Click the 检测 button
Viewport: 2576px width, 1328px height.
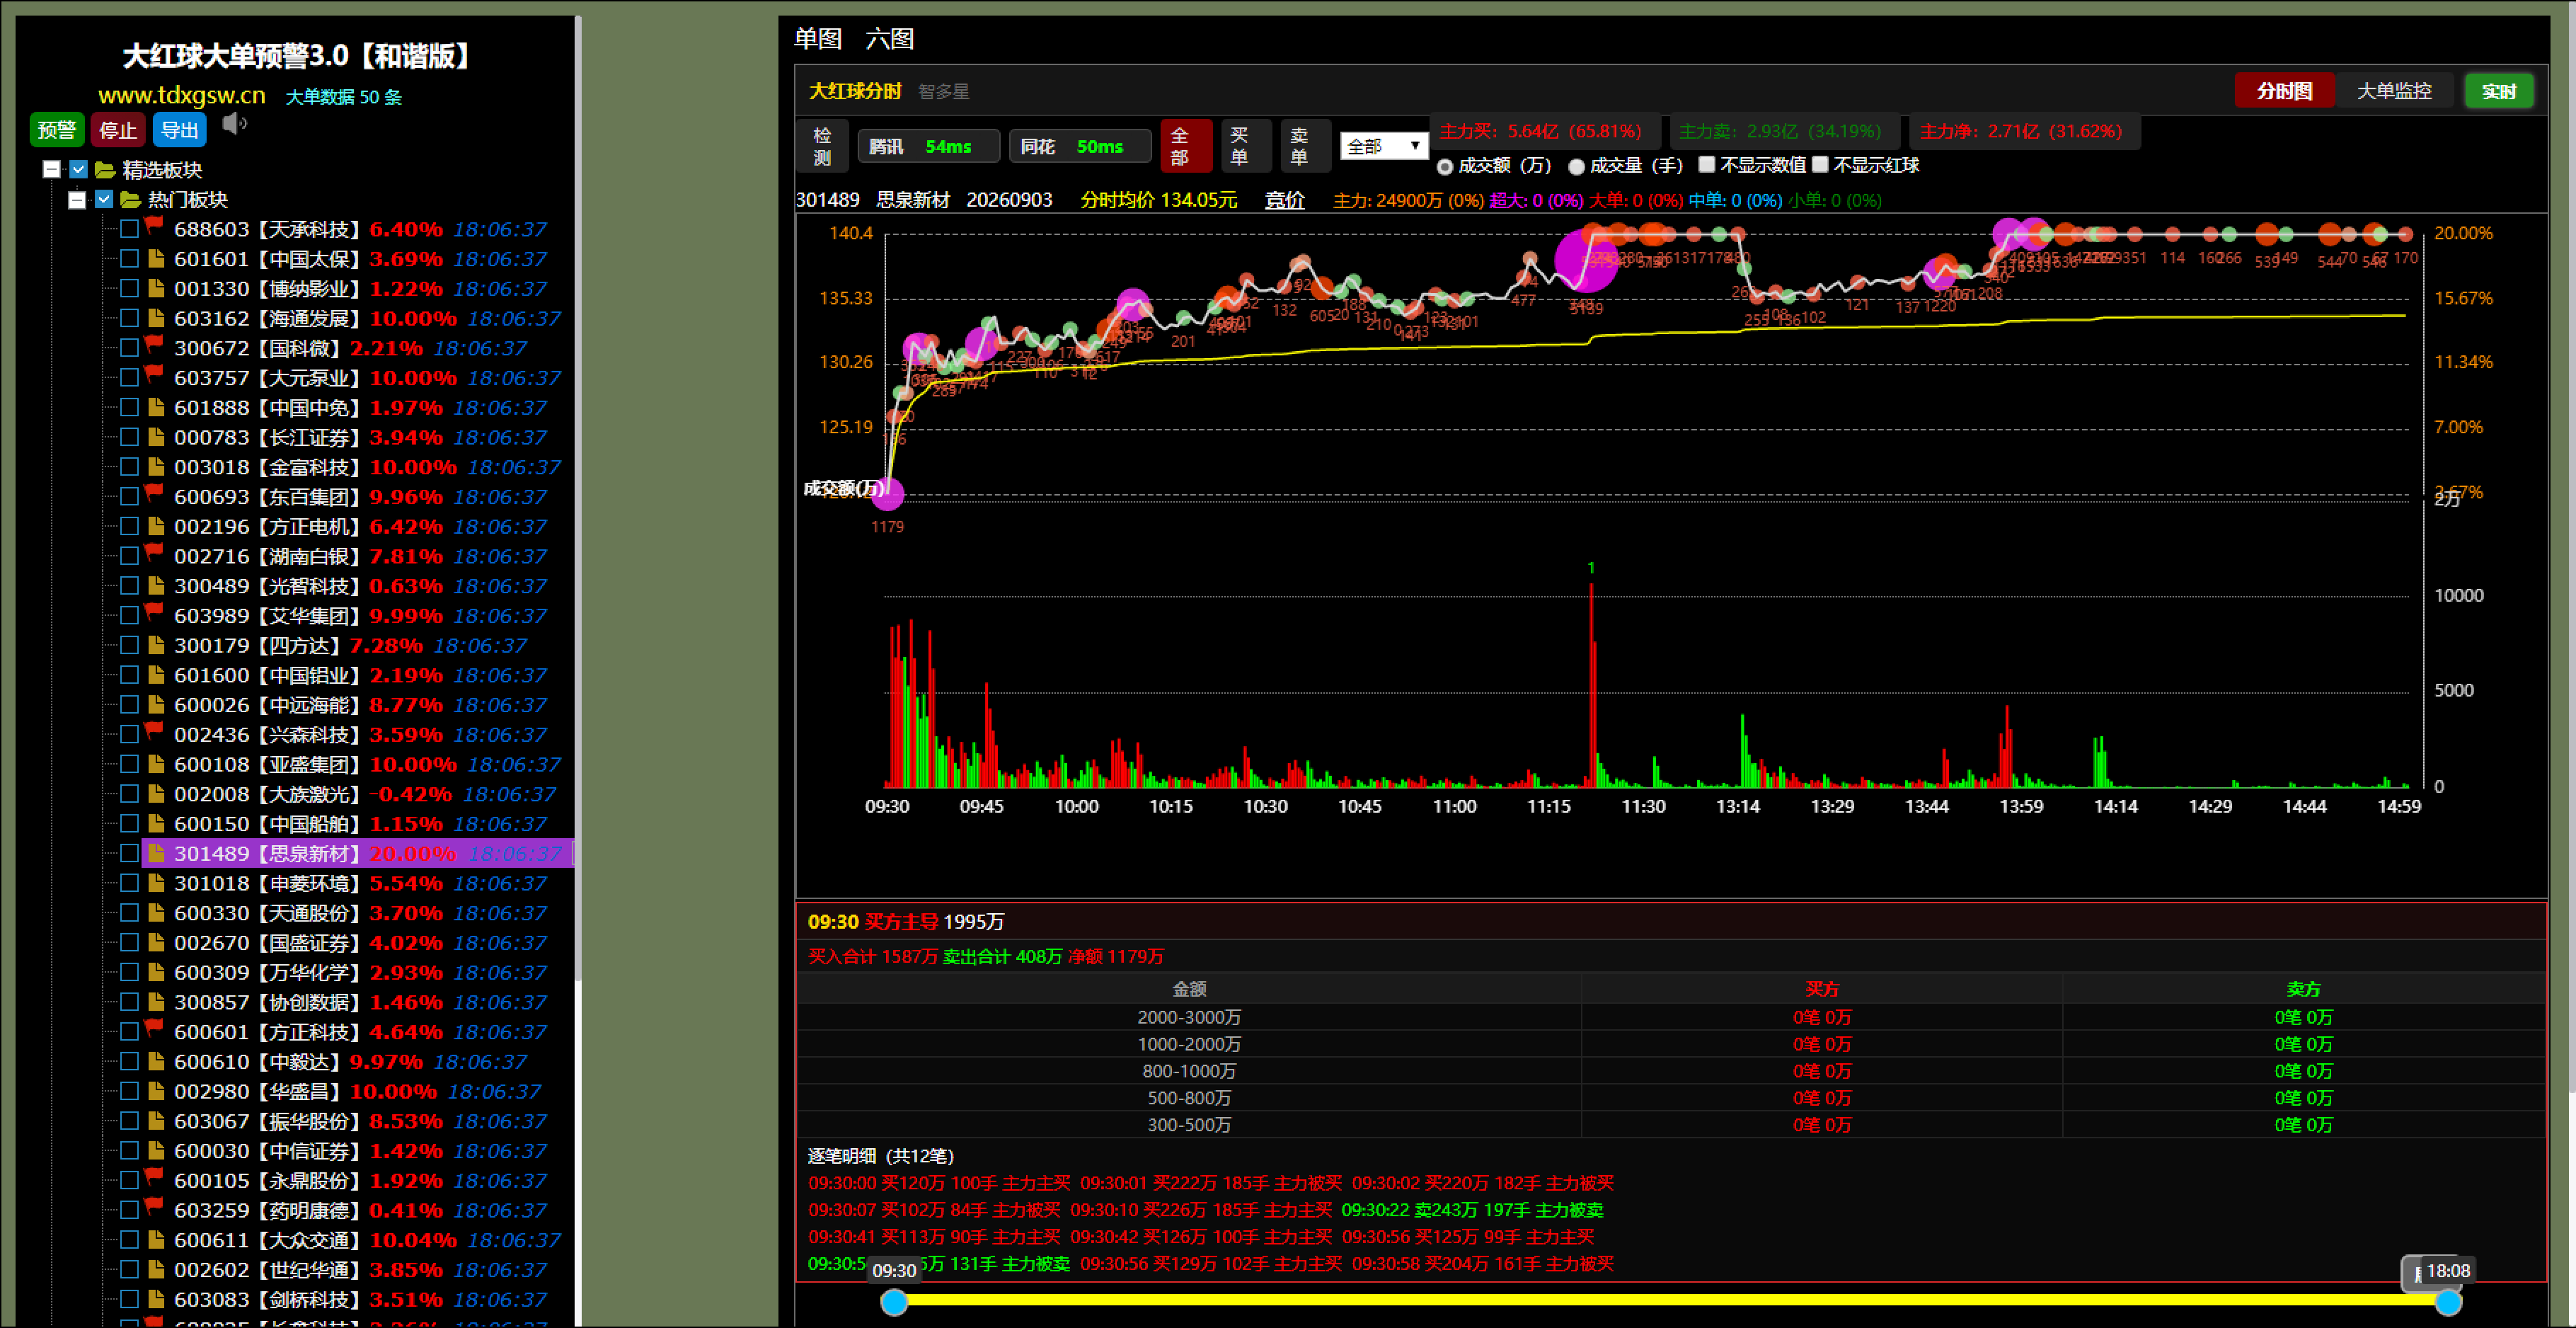tap(822, 146)
